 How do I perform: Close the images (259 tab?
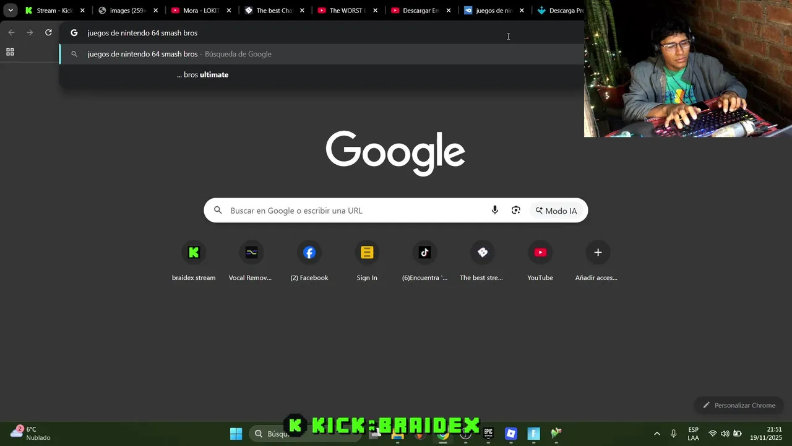[x=155, y=11]
